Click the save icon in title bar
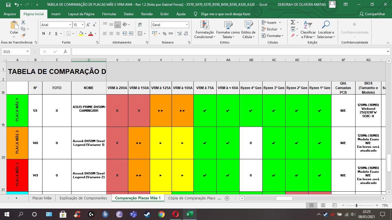Screen dimensions: 392x220 tap(8, 5)
